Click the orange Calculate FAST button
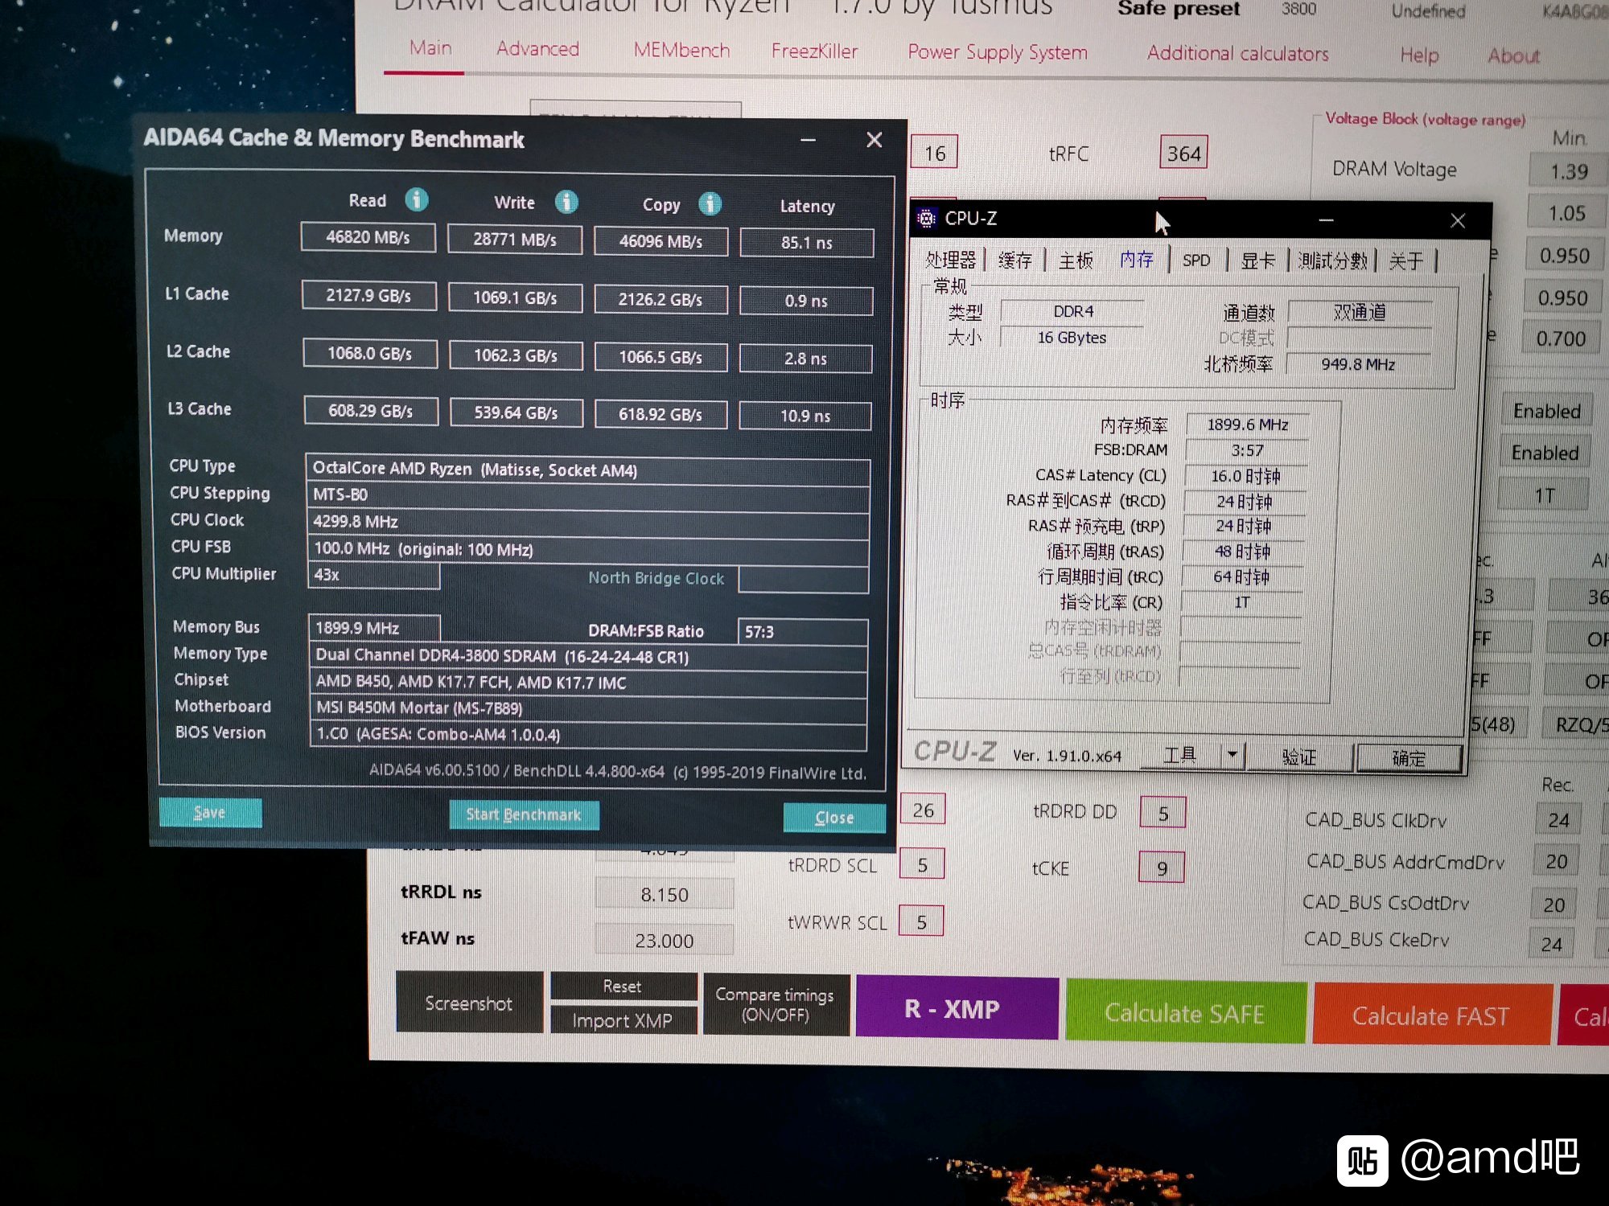This screenshot has width=1609, height=1206. click(1431, 1015)
